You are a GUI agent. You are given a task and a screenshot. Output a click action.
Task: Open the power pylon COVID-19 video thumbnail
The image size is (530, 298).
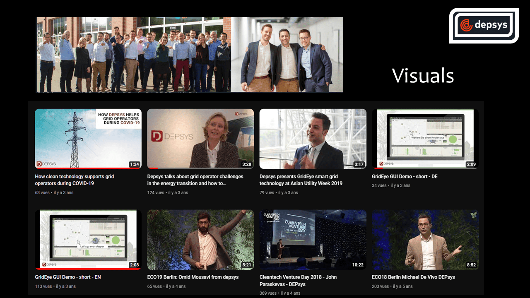88,139
